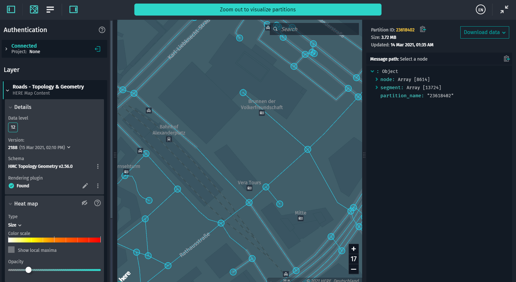
Task: Click Zoom out to visualize partitions banner
Action: [x=258, y=10]
